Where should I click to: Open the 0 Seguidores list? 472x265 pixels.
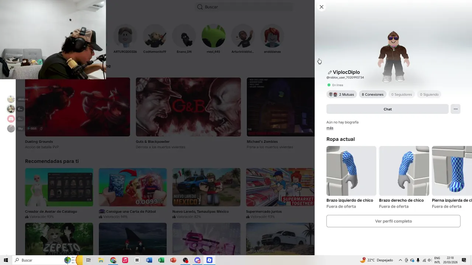[x=401, y=95]
